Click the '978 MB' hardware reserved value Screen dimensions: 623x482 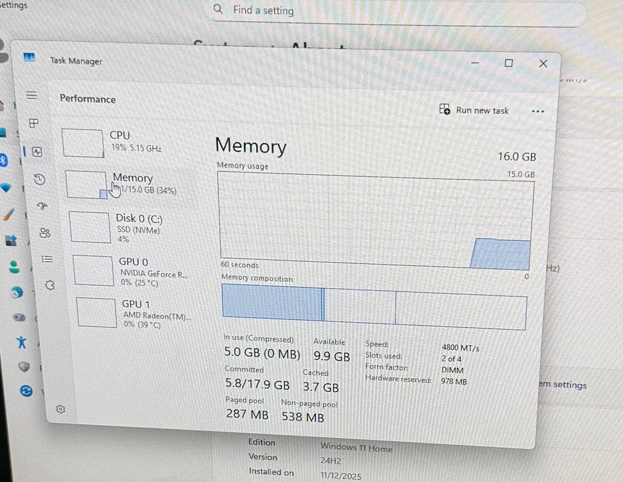click(454, 382)
